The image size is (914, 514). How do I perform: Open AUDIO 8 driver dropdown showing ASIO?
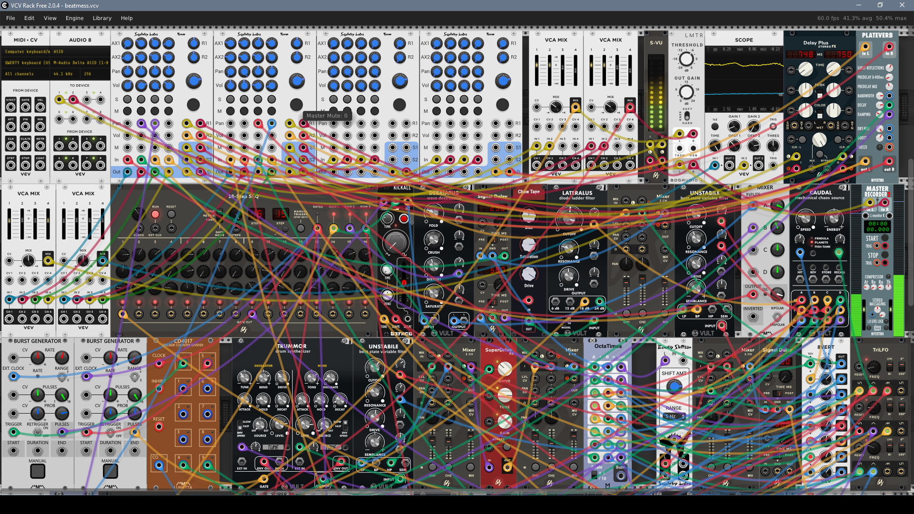pos(80,51)
